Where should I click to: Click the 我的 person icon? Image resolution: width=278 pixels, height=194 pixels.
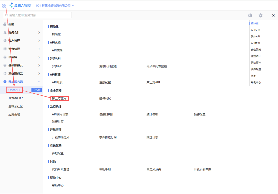[x=5, y=24]
